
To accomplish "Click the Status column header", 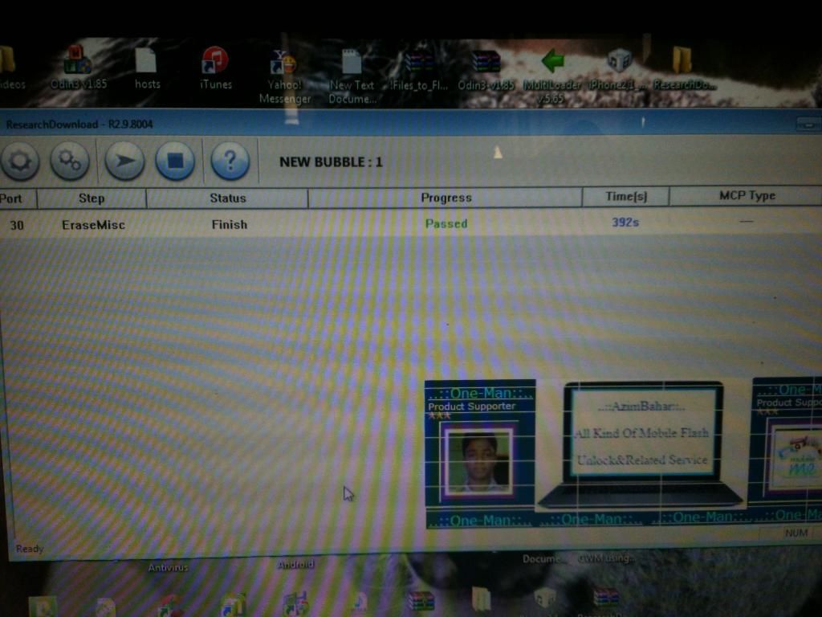I will (228, 198).
